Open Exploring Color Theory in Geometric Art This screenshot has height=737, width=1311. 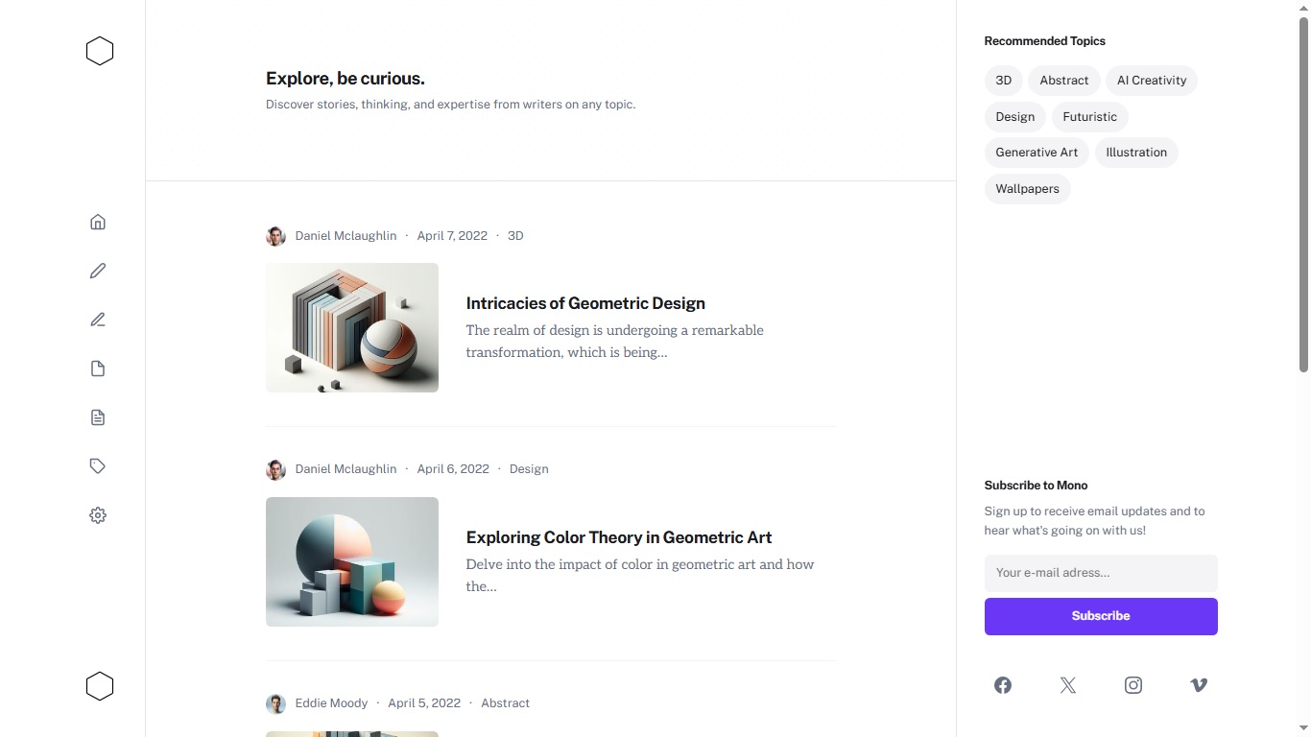pyautogui.click(x=619, y=537)
